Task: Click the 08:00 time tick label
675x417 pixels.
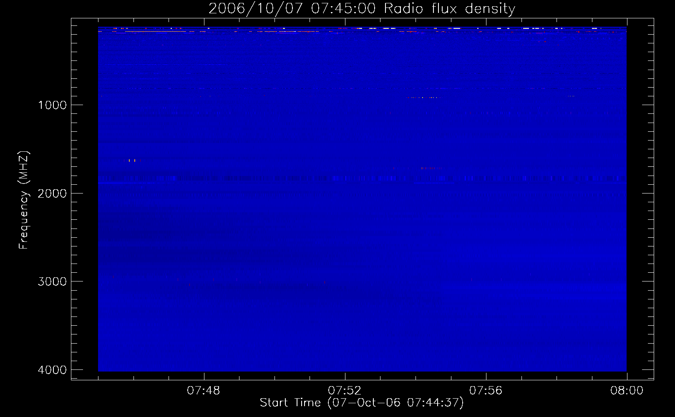Action: (x=627, y=391)
